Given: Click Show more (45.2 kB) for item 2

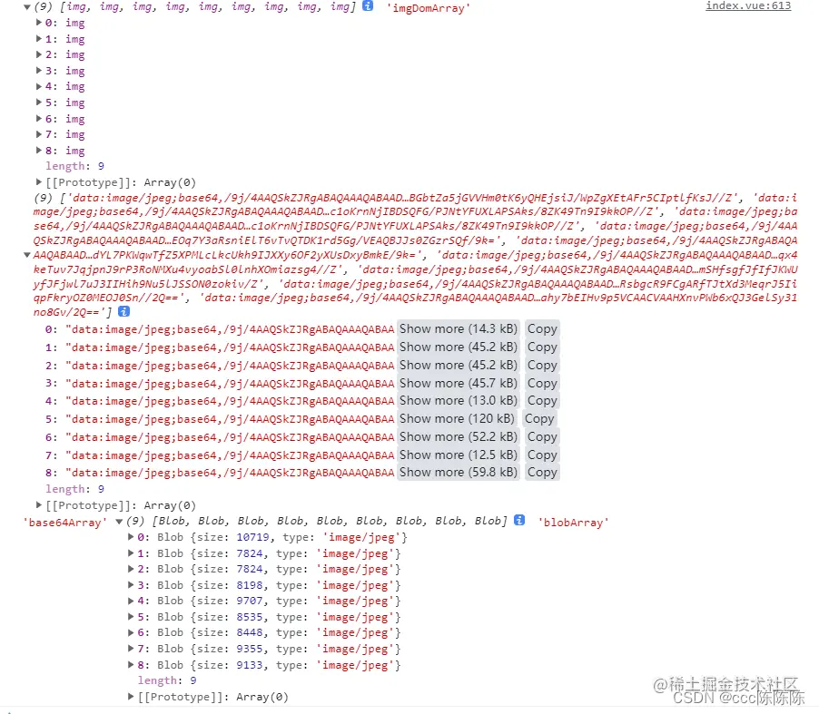Looking at the screenshot, I should (458, 365).
